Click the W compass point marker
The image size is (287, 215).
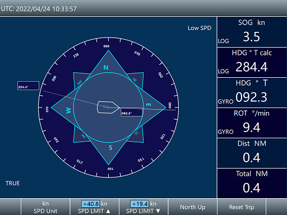point(68,110)
